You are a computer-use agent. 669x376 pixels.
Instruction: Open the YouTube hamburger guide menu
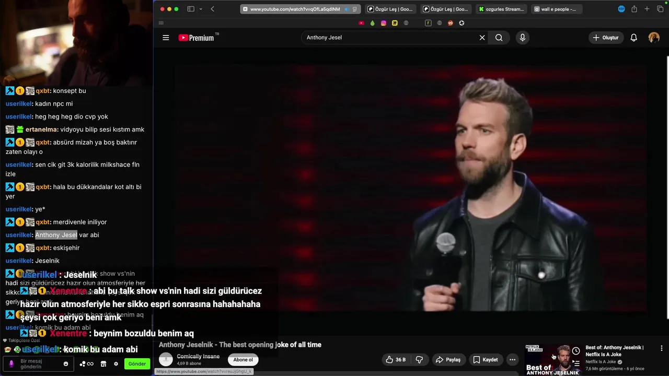[x=166, y=38]
